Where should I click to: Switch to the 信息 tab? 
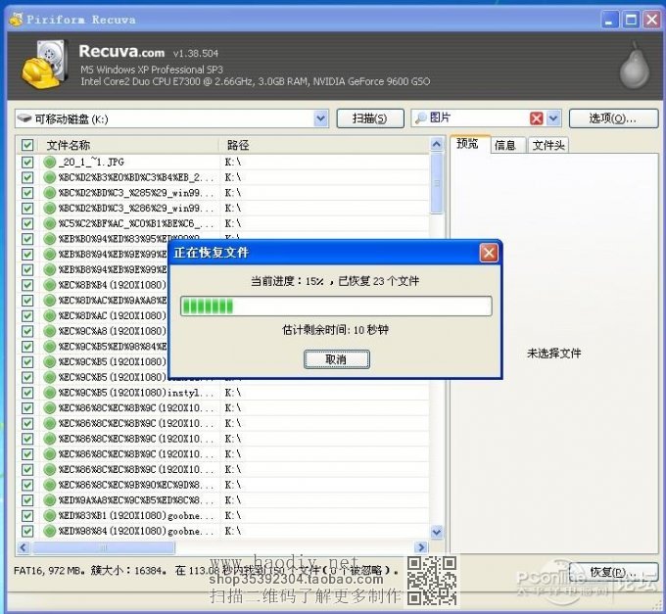[x=504, y=145]
